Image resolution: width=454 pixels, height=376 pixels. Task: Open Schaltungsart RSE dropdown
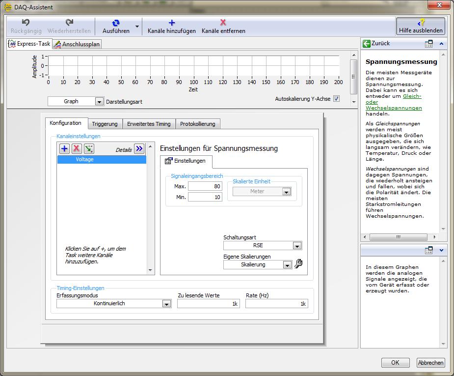(297, 246)
